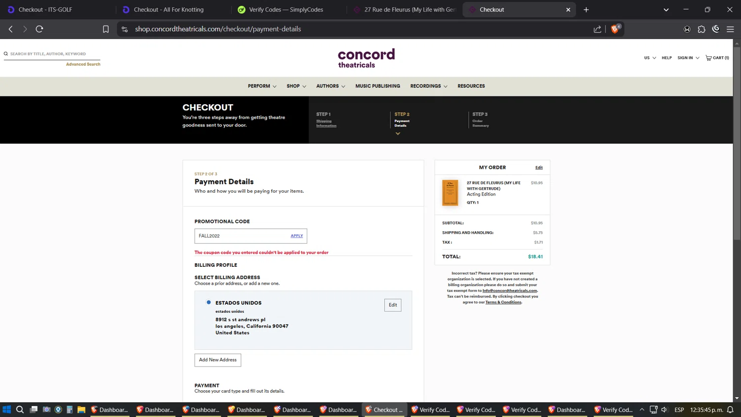Switch to 27 Rue de Fleurus tab
Viewport: 741px width, 417px height.
tap(404, 9)
